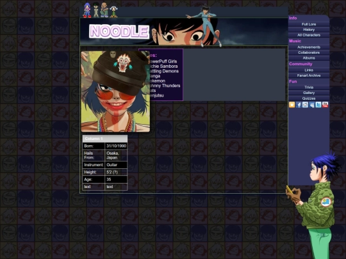Click the Murdoc pixel sprite with black hair

(x=95, y=10)
